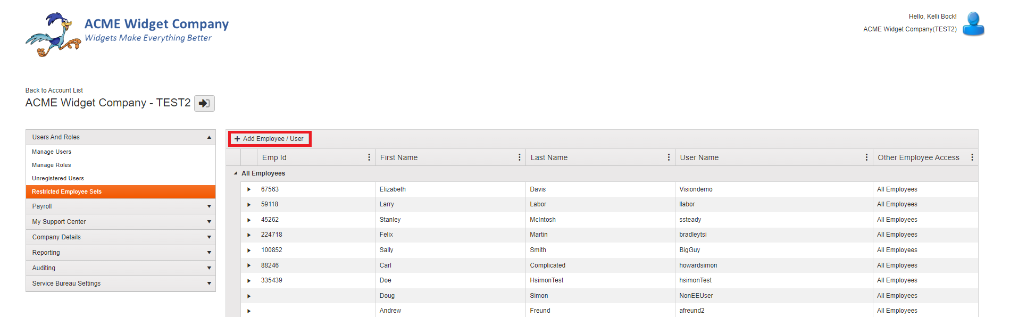
Task: Open User Name column options menu
Action: [866, 157]
